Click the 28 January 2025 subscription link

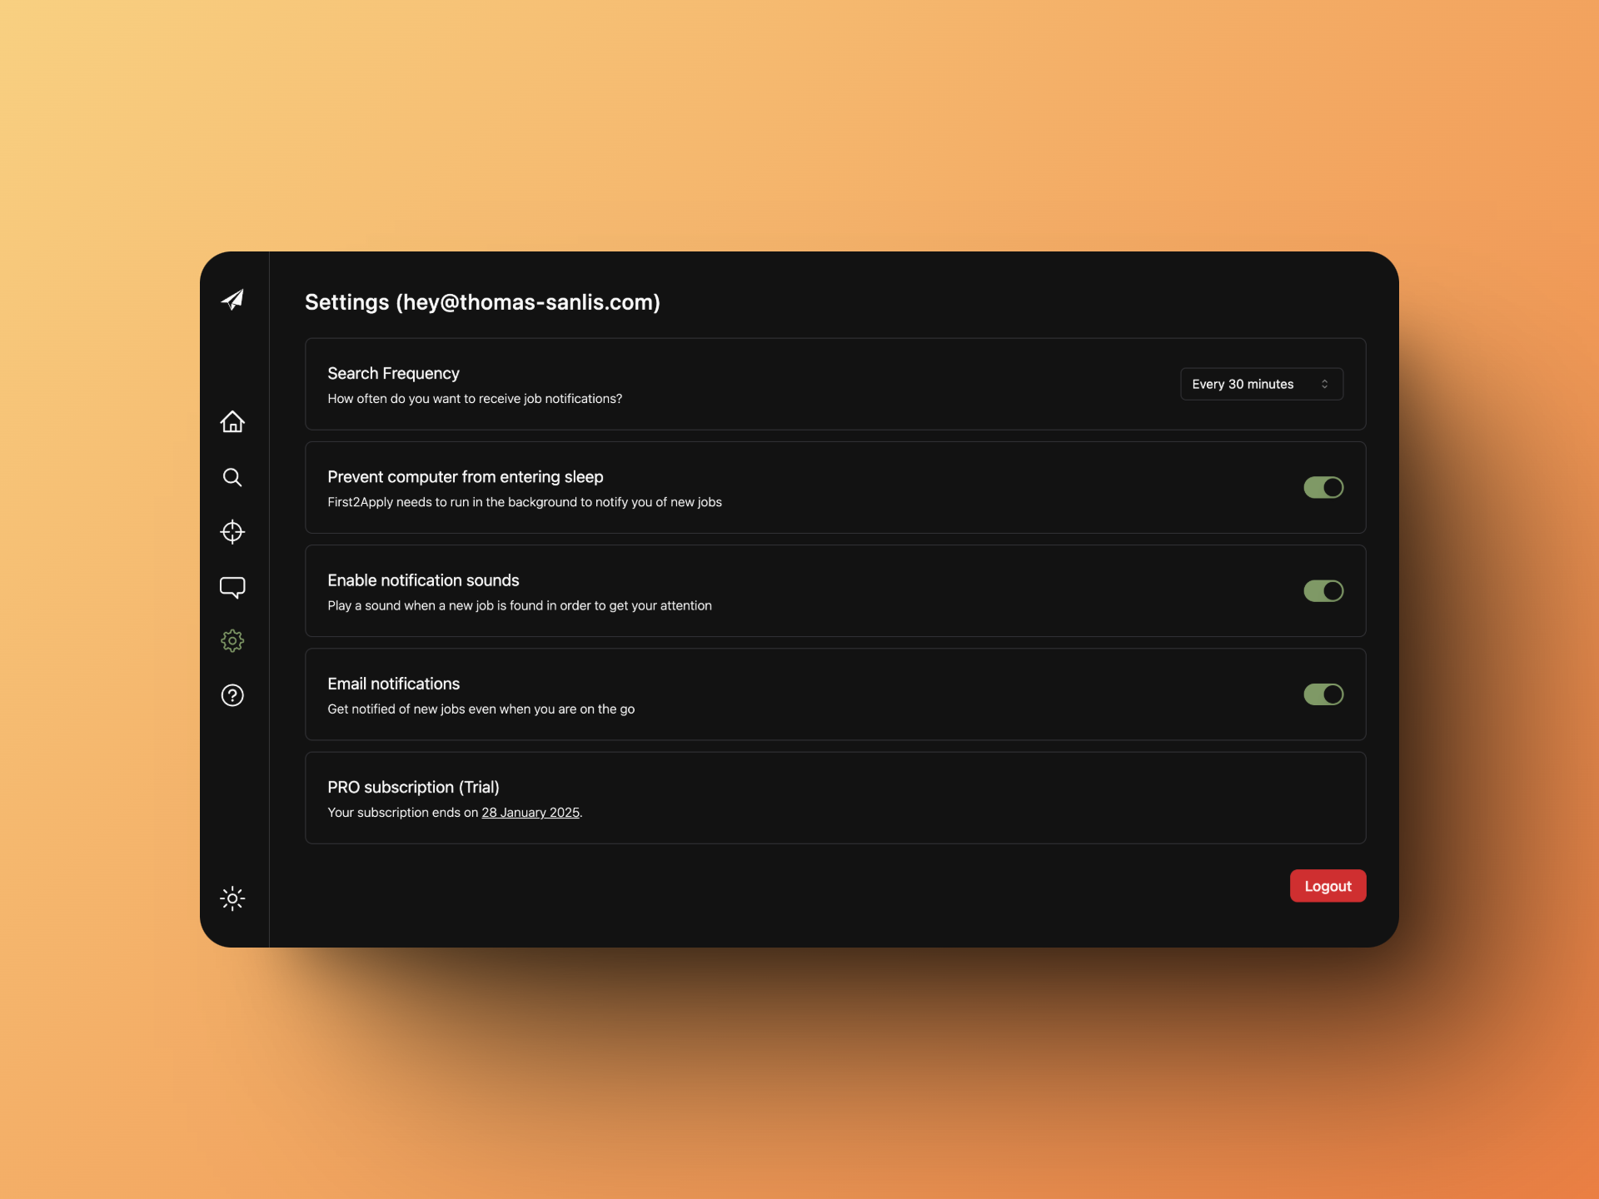point(529,811)
